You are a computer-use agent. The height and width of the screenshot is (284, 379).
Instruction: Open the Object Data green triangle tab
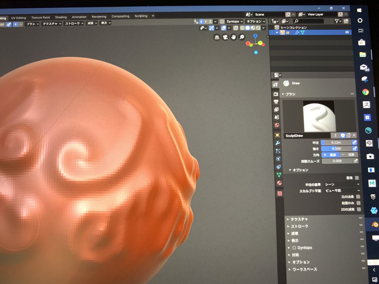tap(279, 175)
